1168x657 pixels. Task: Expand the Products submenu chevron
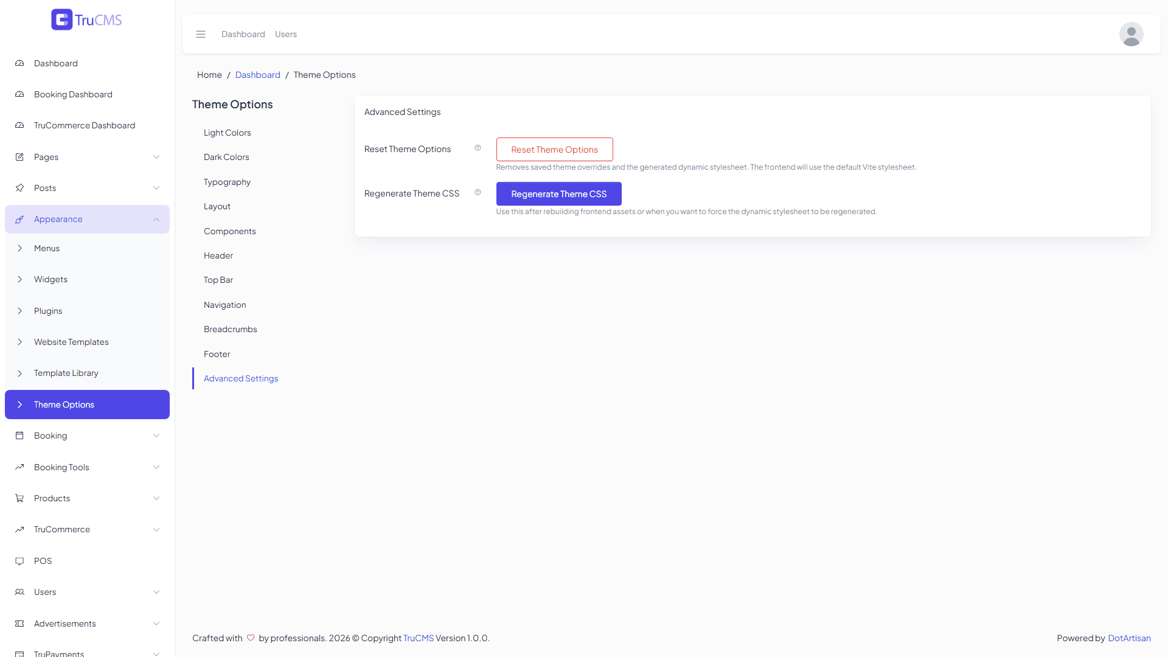pos(156,498)
